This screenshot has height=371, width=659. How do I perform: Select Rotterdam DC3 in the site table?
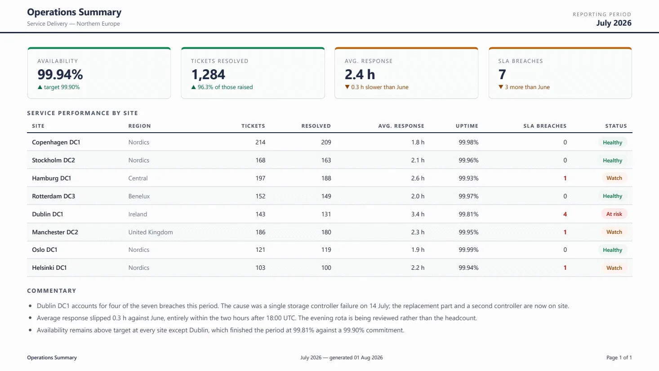coord(53,196)
